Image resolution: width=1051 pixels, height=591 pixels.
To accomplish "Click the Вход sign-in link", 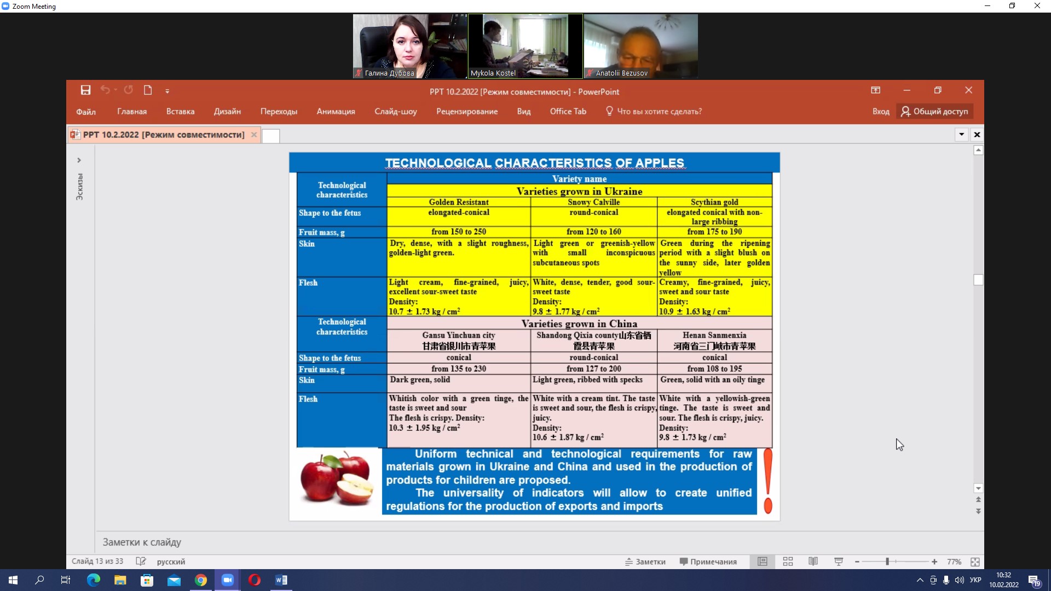I will pos(881,112).
